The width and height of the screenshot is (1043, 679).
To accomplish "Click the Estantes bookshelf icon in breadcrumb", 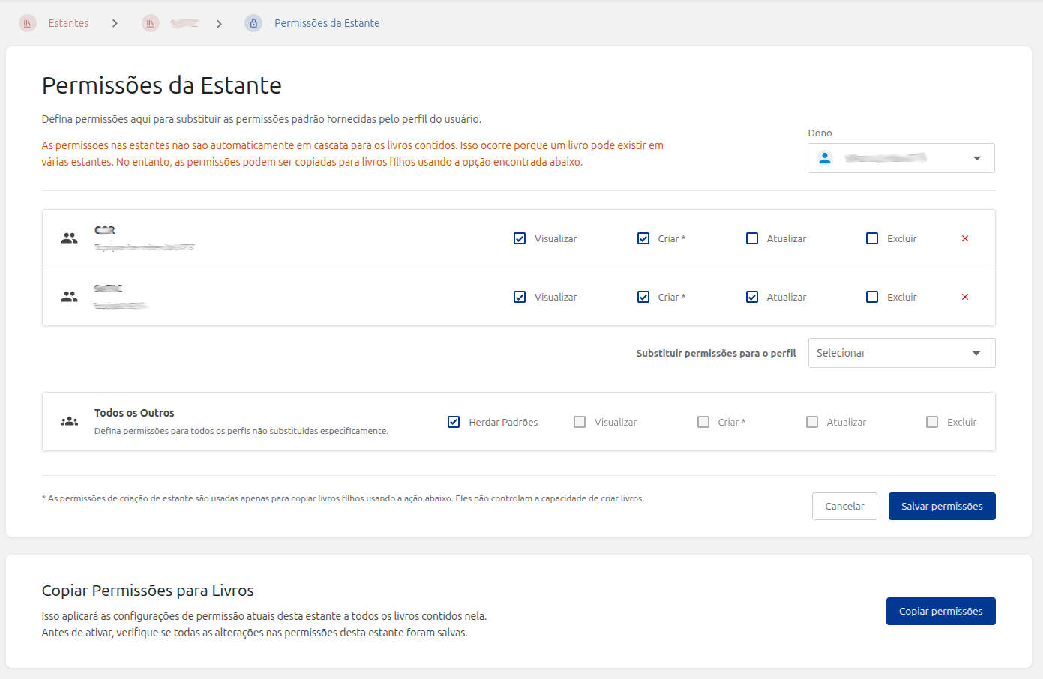I will click(x=28, y=23).
